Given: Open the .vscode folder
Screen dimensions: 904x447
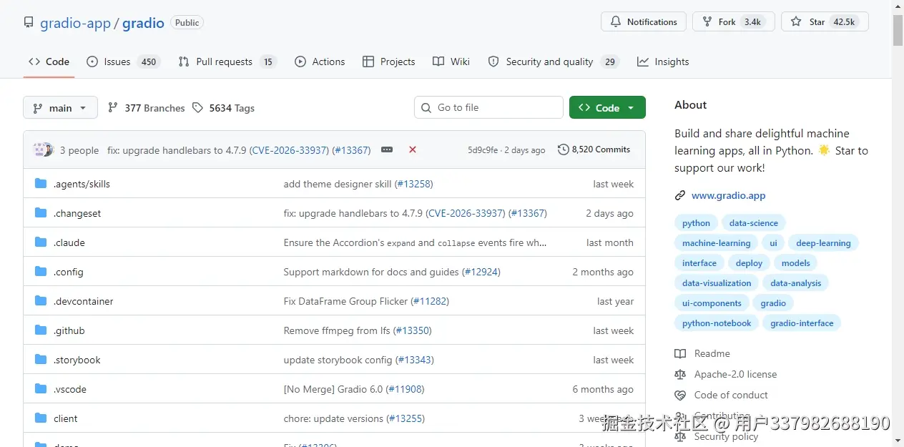Looking at the screenshot, I should tap(70, 389).
